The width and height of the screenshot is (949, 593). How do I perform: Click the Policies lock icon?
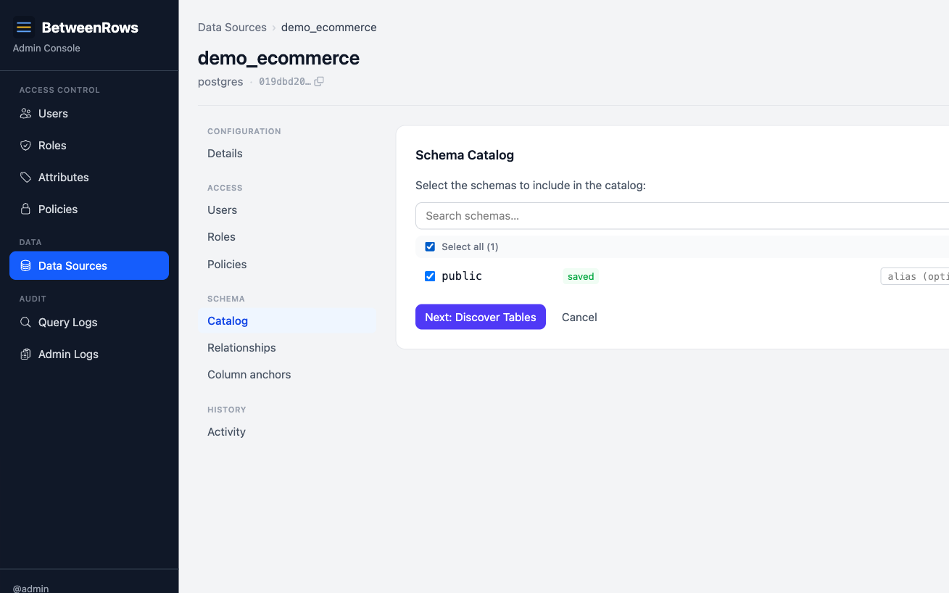(25, 210)
